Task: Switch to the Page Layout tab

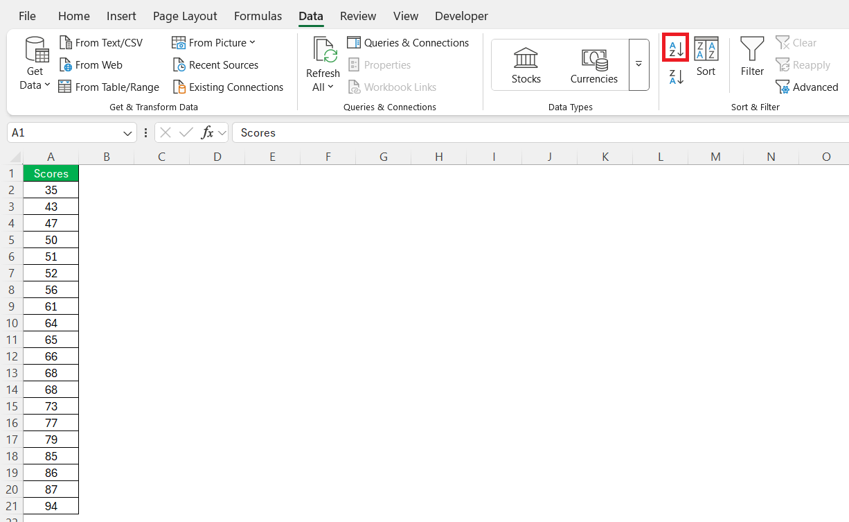Action: (x=185, y=16)
